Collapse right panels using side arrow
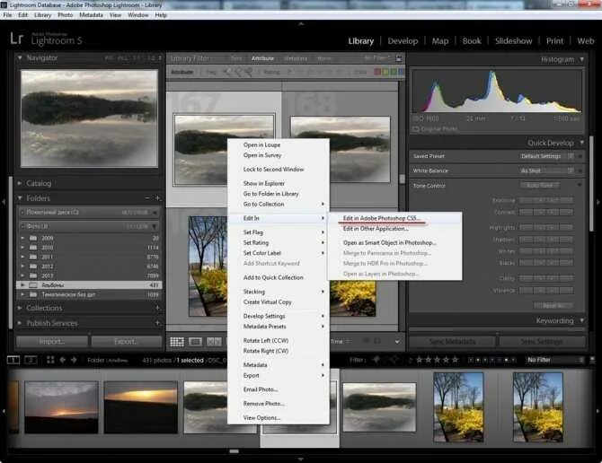The height and width of the screenshot is (463, 602). point(598,202)
